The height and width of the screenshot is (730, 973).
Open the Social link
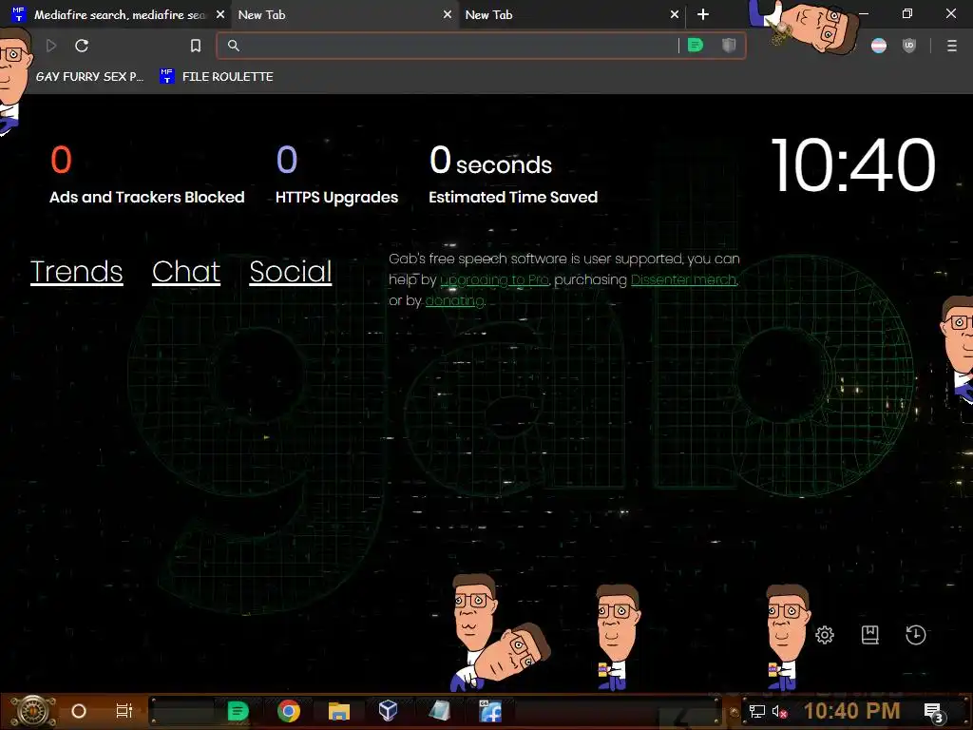pyautogui.click(x=291, y=271)
